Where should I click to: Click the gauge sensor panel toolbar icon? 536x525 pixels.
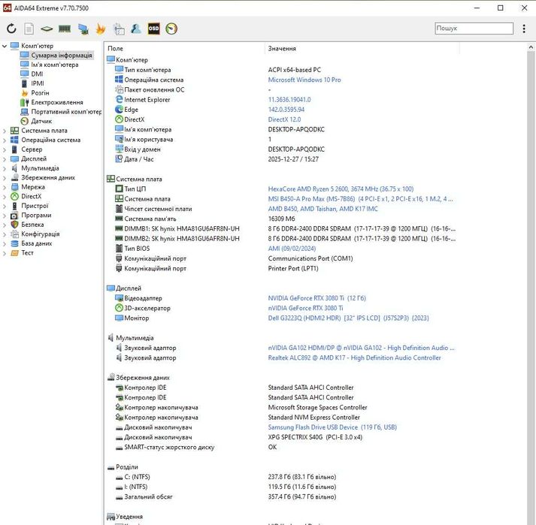click(171, 29)
